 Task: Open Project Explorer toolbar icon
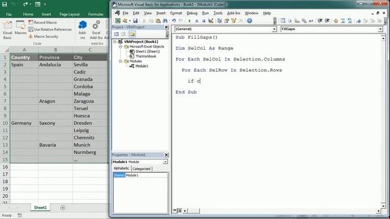pyautogui.click(x=219, y=21)
